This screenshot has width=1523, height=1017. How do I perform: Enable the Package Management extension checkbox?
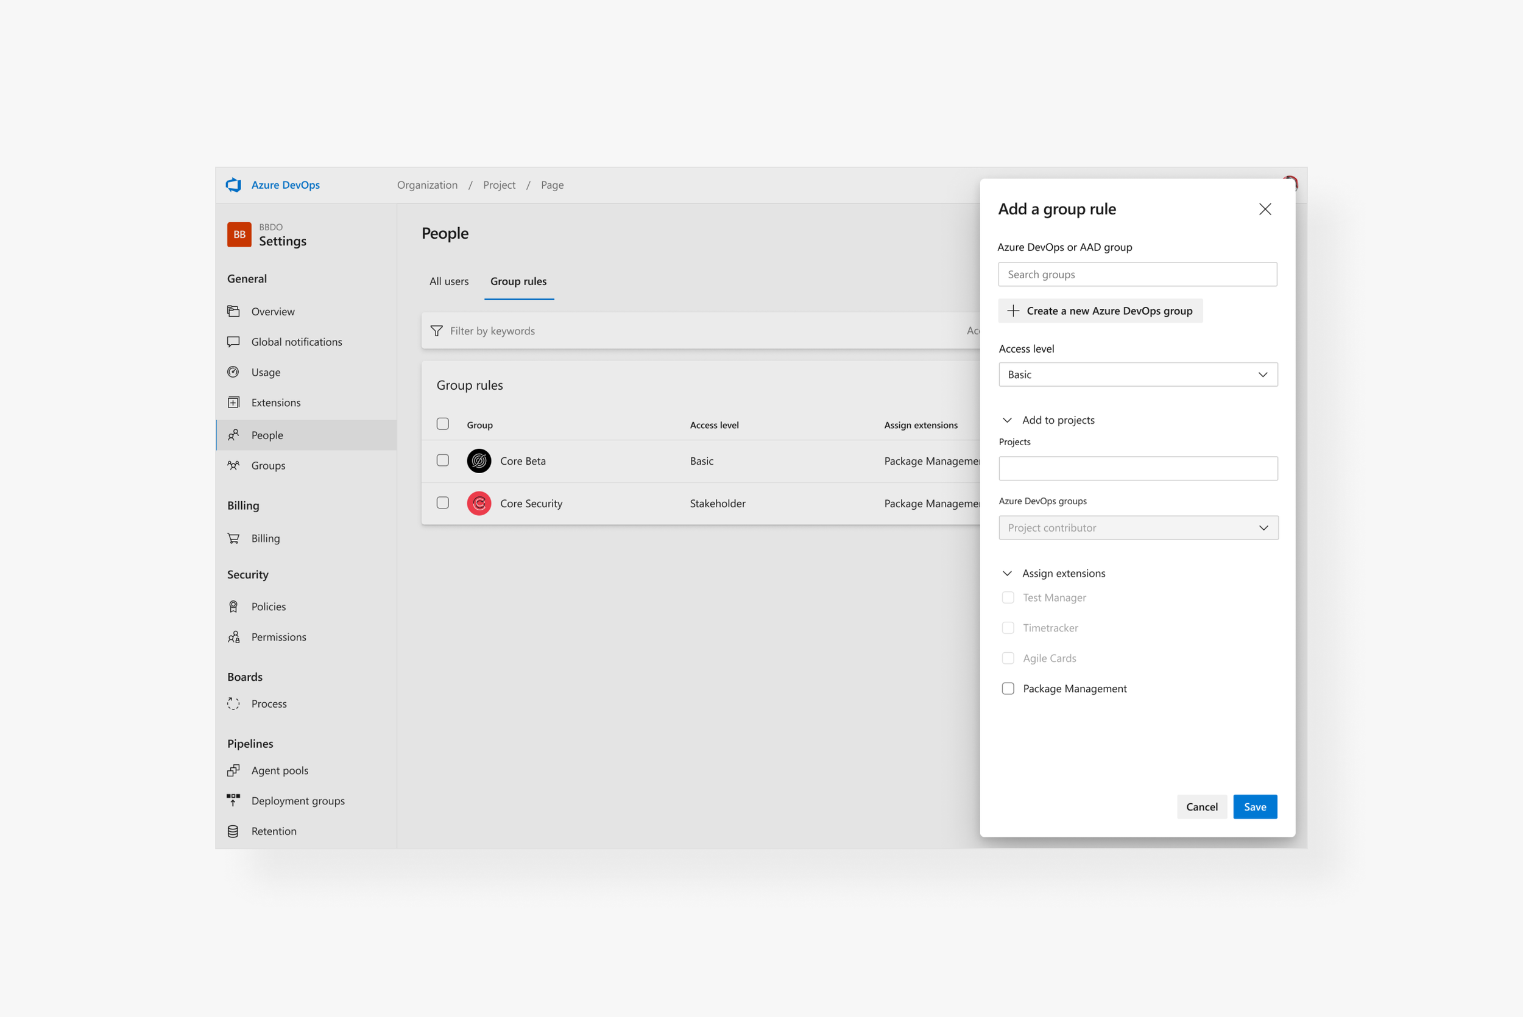click(x=1008, y=688)
